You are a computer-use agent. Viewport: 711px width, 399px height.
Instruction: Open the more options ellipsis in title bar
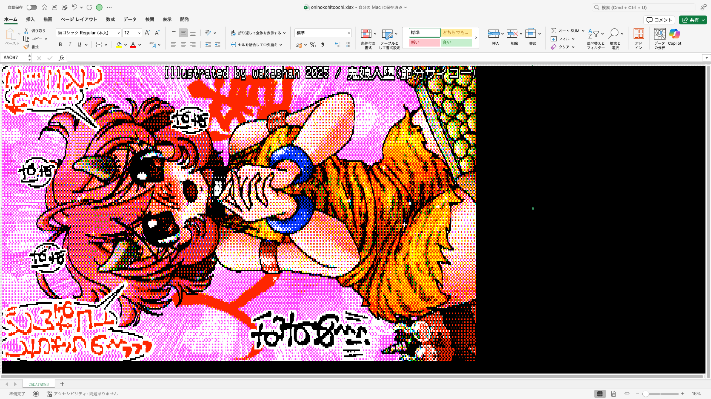(x=109, y=7)
